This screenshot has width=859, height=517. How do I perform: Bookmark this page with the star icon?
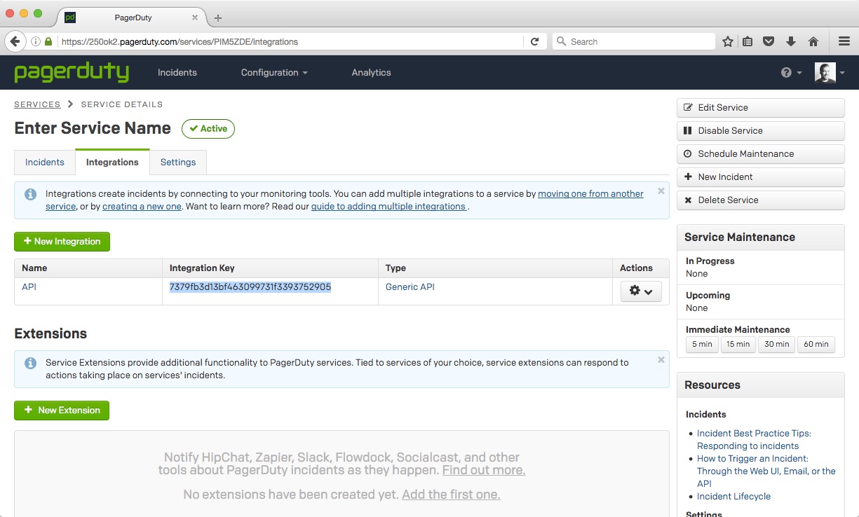point(728,41)
